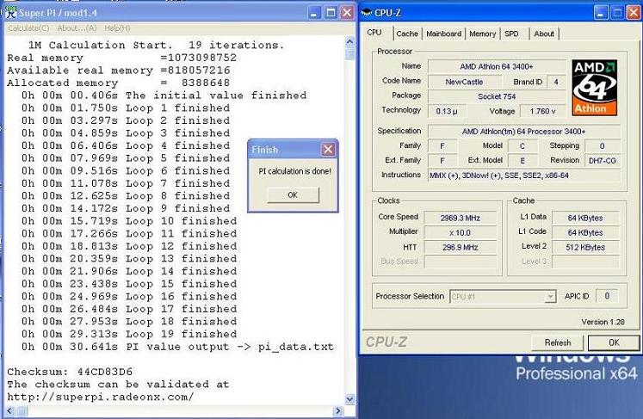
Task: Click the APIC ID value field
Action: [x=607, y=296]
